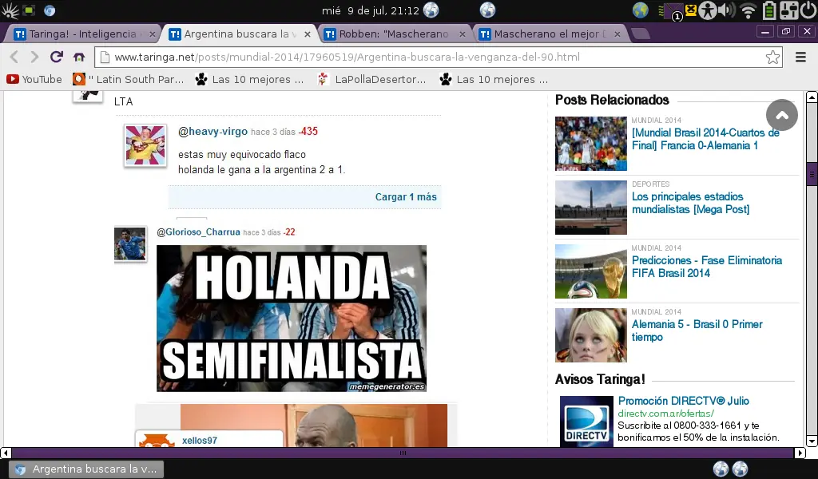Bookmark this page with the star icon
This screenshot has height=479, width=818.
click(772, 57)
